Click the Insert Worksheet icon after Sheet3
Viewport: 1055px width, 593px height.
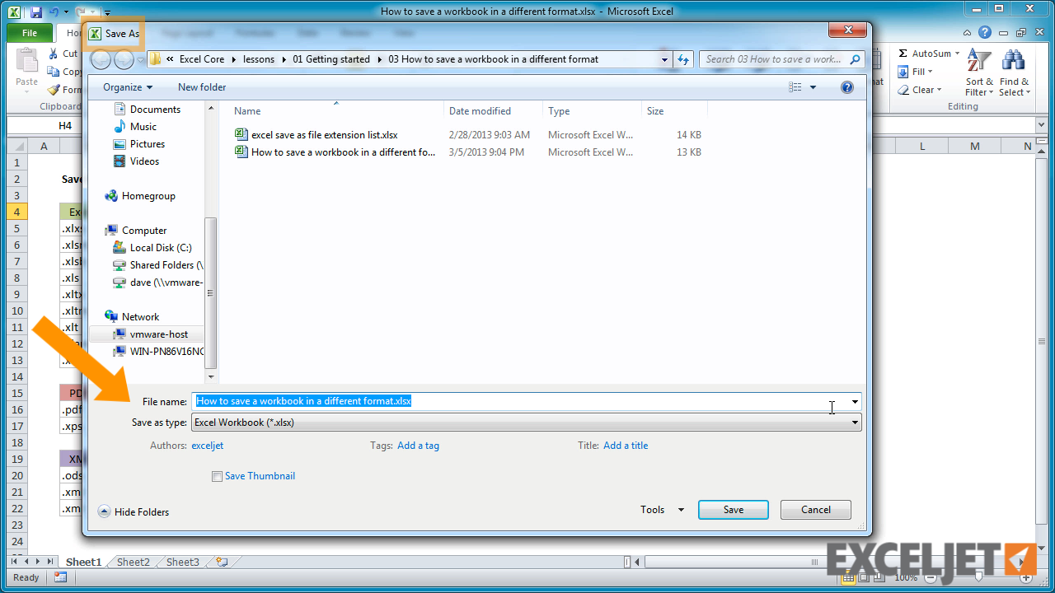click(x=222, y=562)
